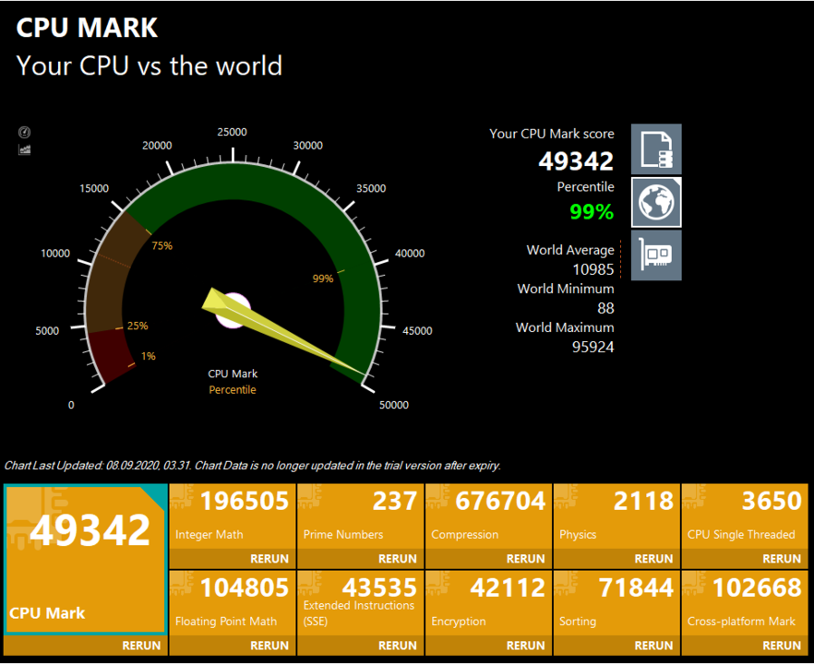Click the 25% percentile marker on gauge
Image resolution: width=814 pixels, height=664 pixels.
(x=138, y=326)
